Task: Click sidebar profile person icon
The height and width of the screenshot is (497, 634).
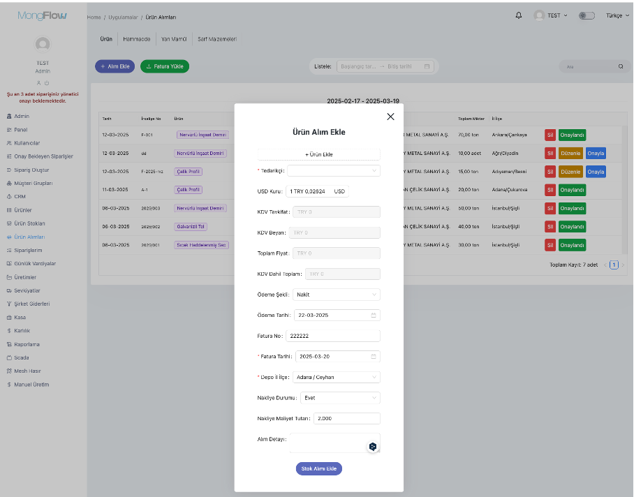Action: (39, 83)
